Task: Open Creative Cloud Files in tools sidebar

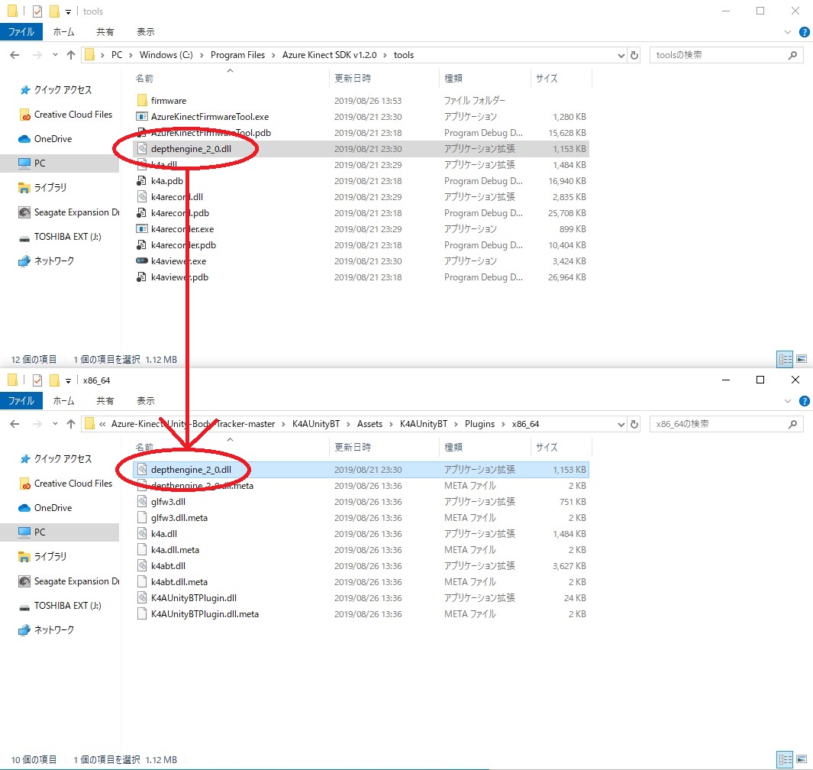Action: tap(73, 115)
